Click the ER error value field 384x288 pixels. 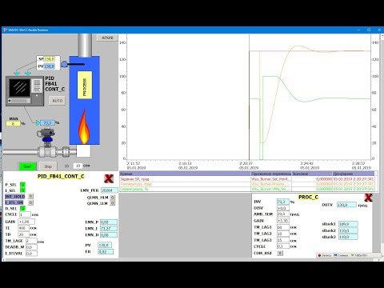tap(106, 251)
